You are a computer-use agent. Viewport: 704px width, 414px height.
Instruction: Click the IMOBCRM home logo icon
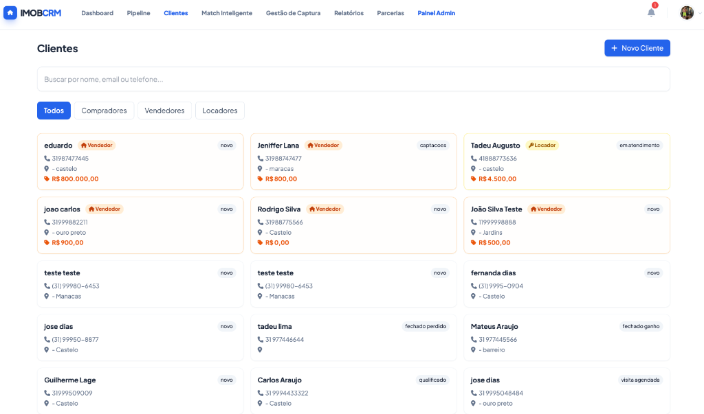[x=10, y=12]
